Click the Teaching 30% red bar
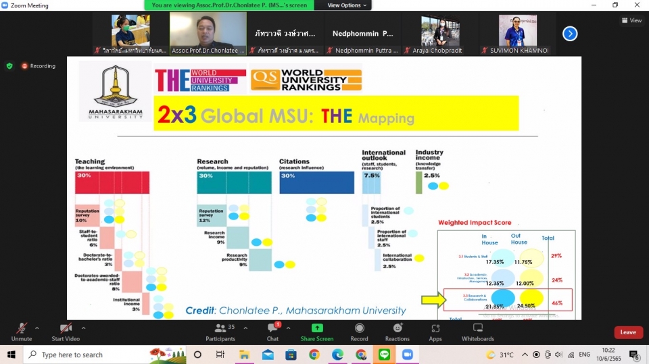 coord(112,182)
